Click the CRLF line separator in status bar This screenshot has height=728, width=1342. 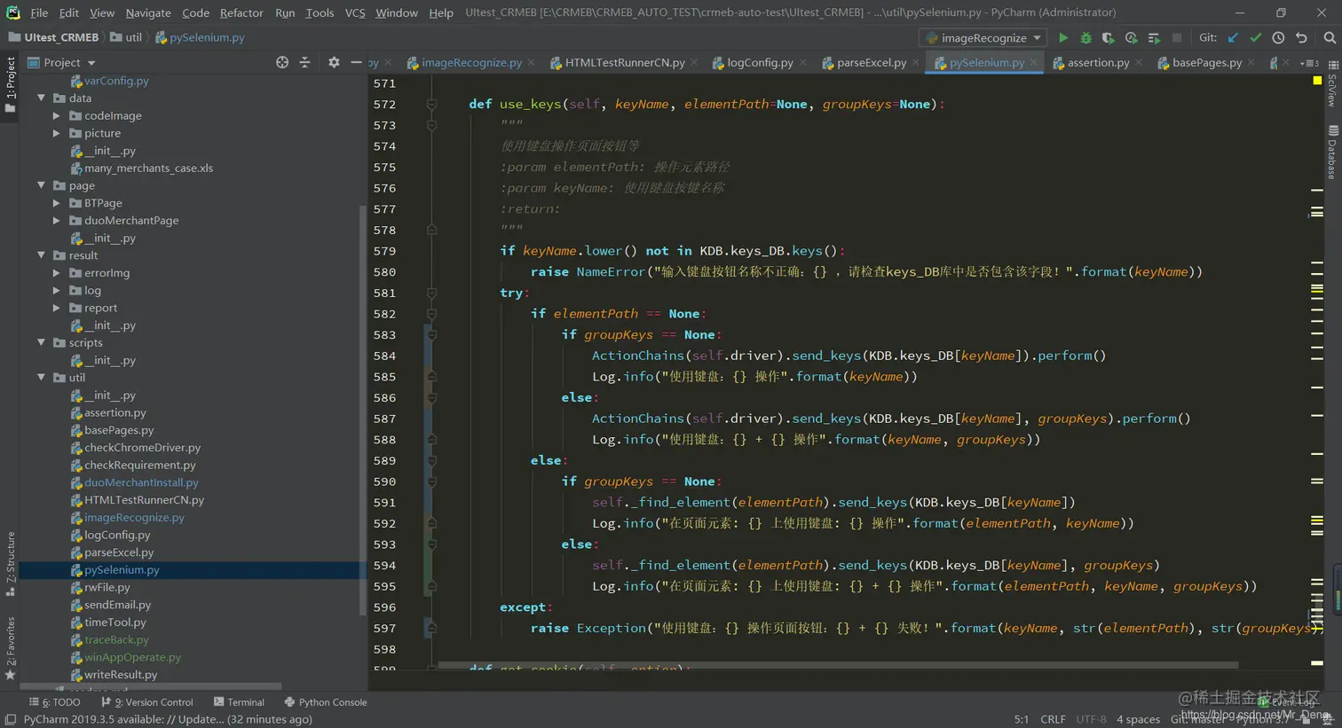(1053, 719)
